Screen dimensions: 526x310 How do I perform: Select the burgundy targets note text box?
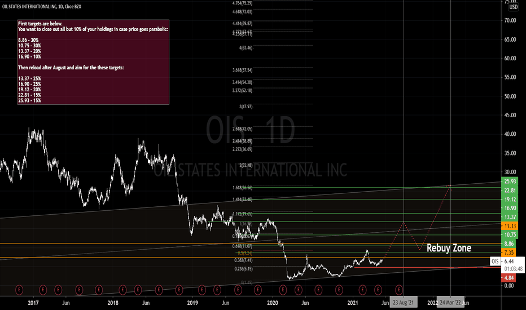point(93,62)
